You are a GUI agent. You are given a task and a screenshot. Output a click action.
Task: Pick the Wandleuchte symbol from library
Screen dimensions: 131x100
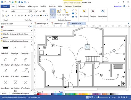[25, 84]
